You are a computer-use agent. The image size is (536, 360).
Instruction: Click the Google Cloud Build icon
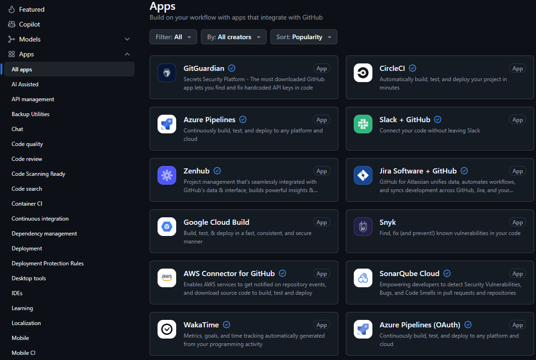click(x=167, y=227)
